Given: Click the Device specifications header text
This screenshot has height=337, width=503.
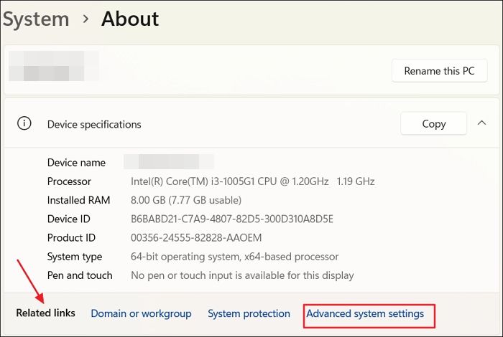Looking at the screenshot, I should pyautogui.click(x=94, y=124).
